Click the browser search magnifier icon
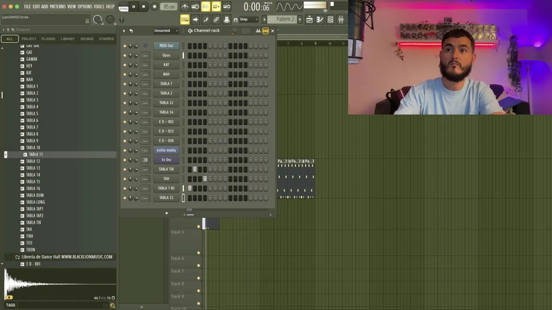The height and width of the screenshot is (310, 552). point(113,305)
